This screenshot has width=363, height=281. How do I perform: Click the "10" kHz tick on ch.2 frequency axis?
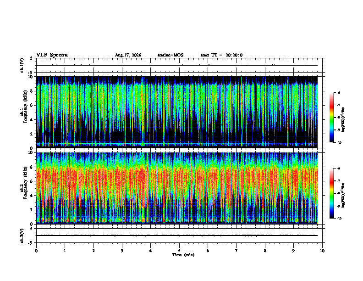pos(31,152)
